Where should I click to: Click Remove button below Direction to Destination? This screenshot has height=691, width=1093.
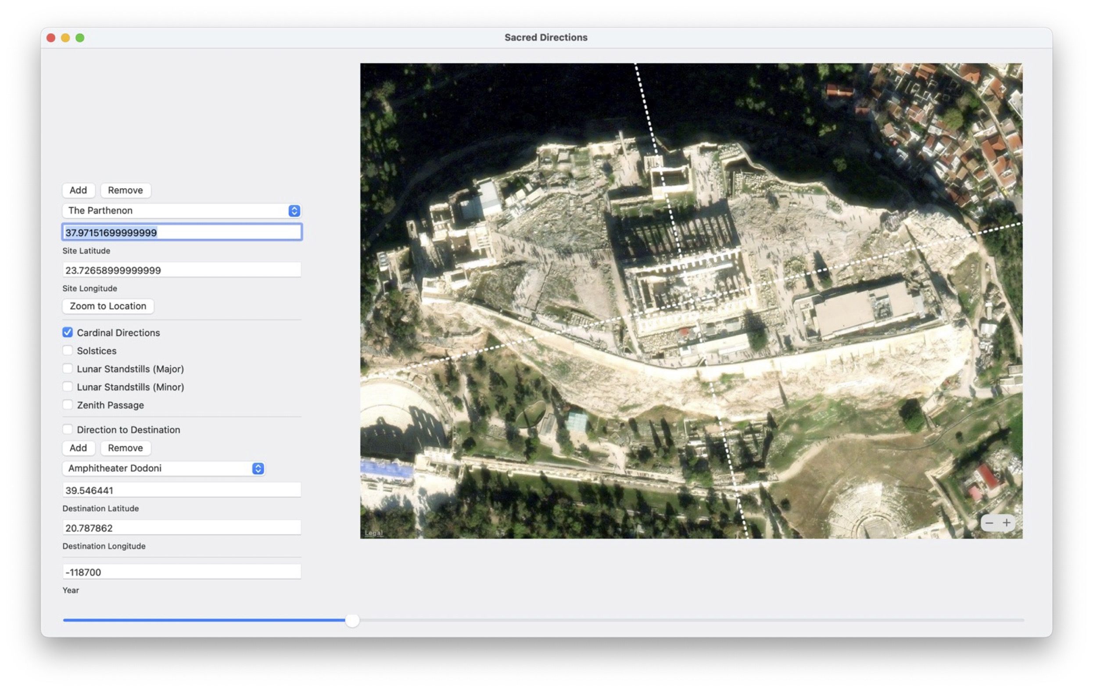pyautogui.click(x=125, y=448)
